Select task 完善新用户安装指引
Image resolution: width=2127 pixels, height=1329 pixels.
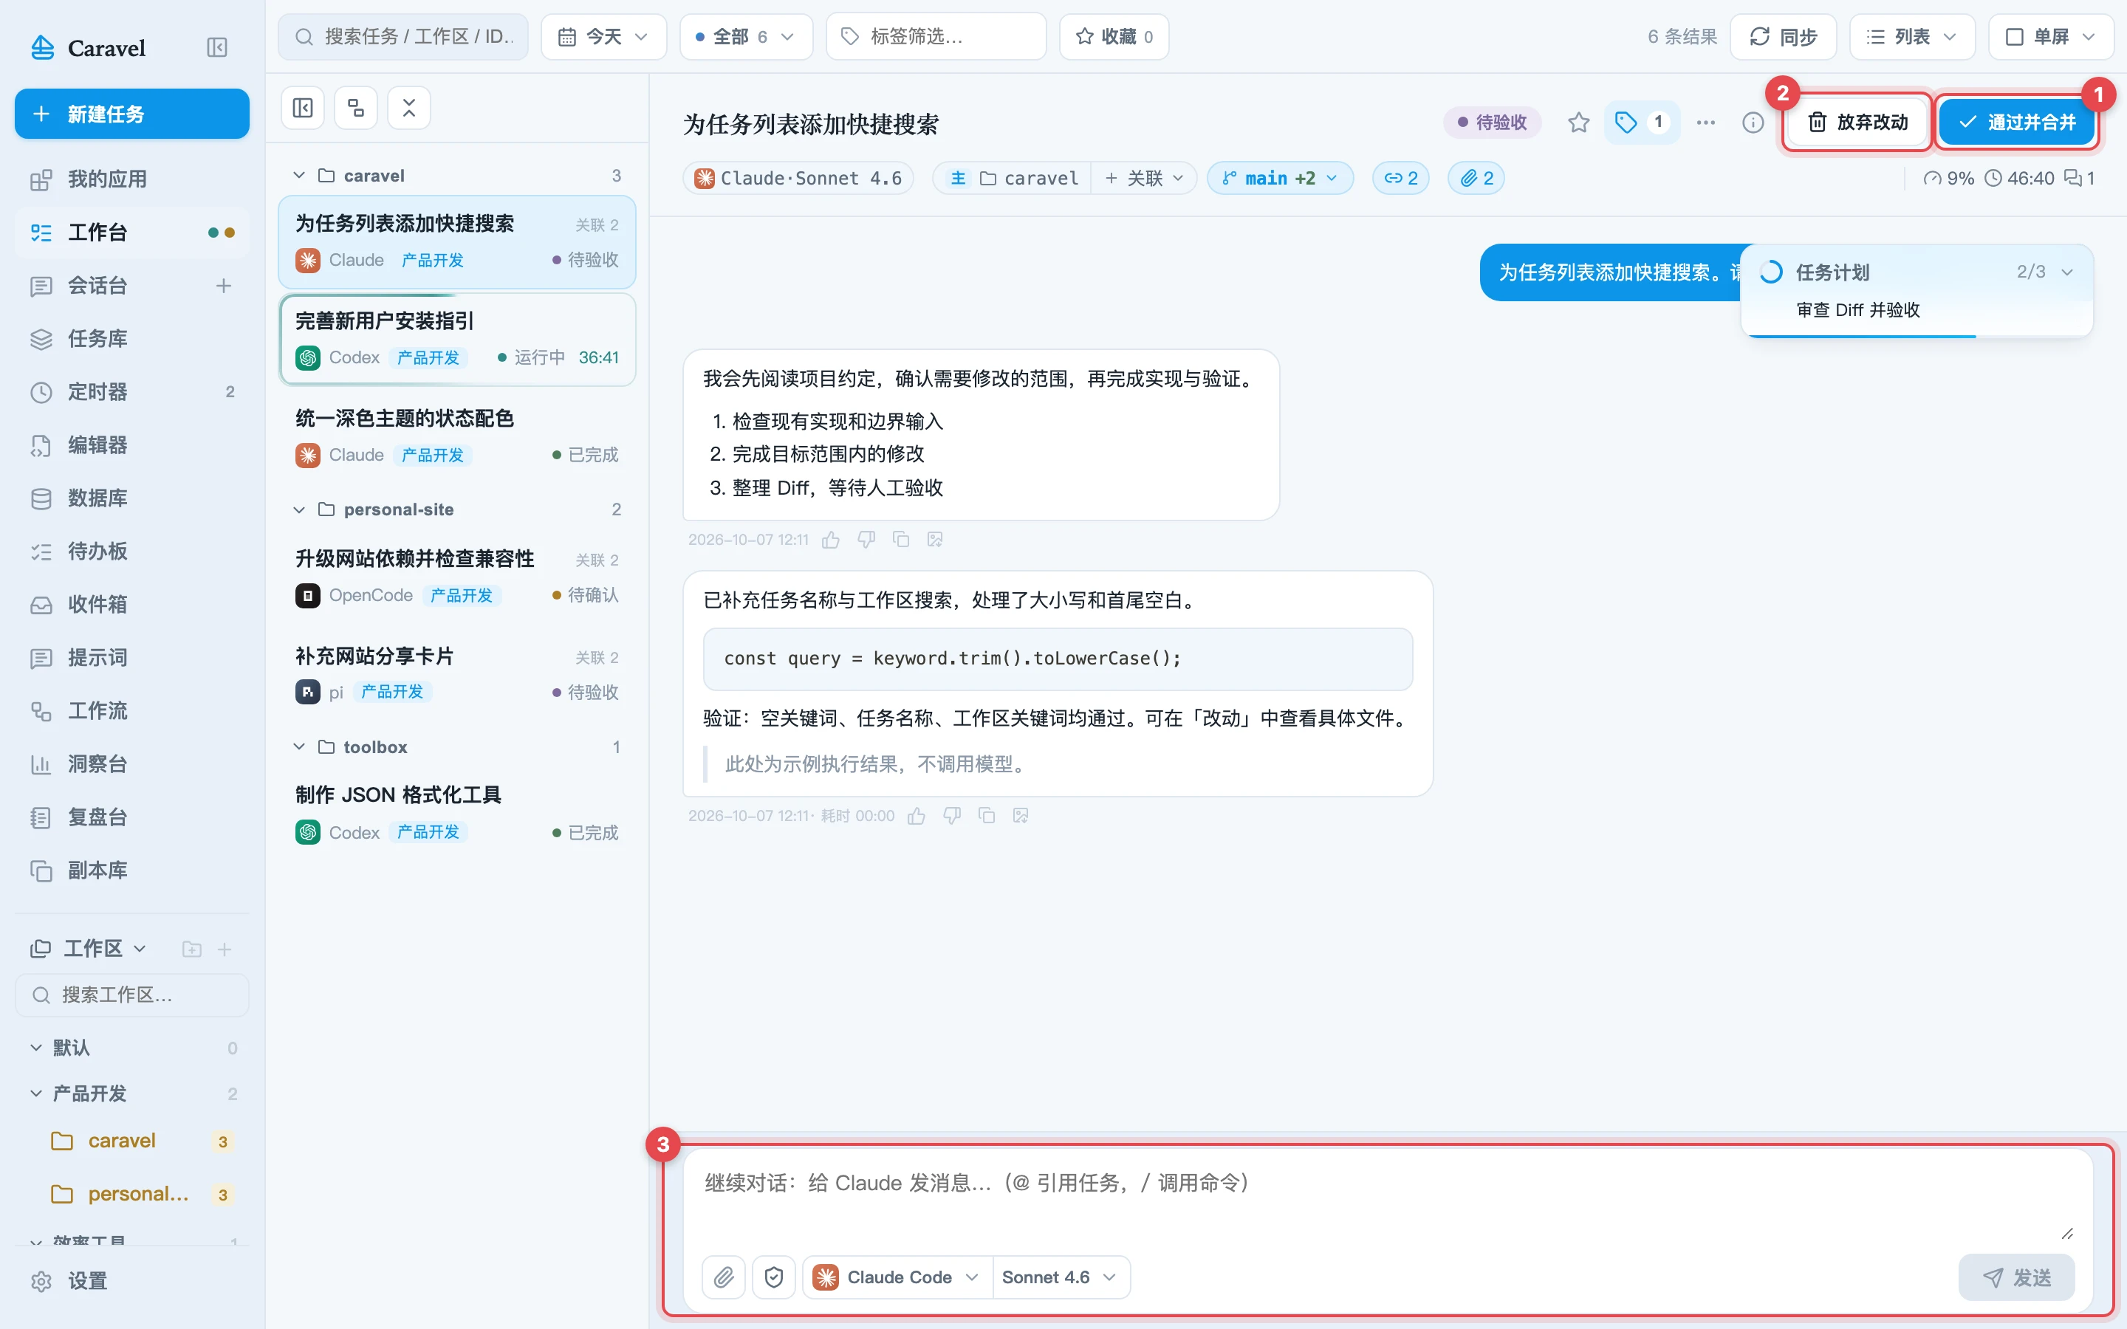point(457,340)
